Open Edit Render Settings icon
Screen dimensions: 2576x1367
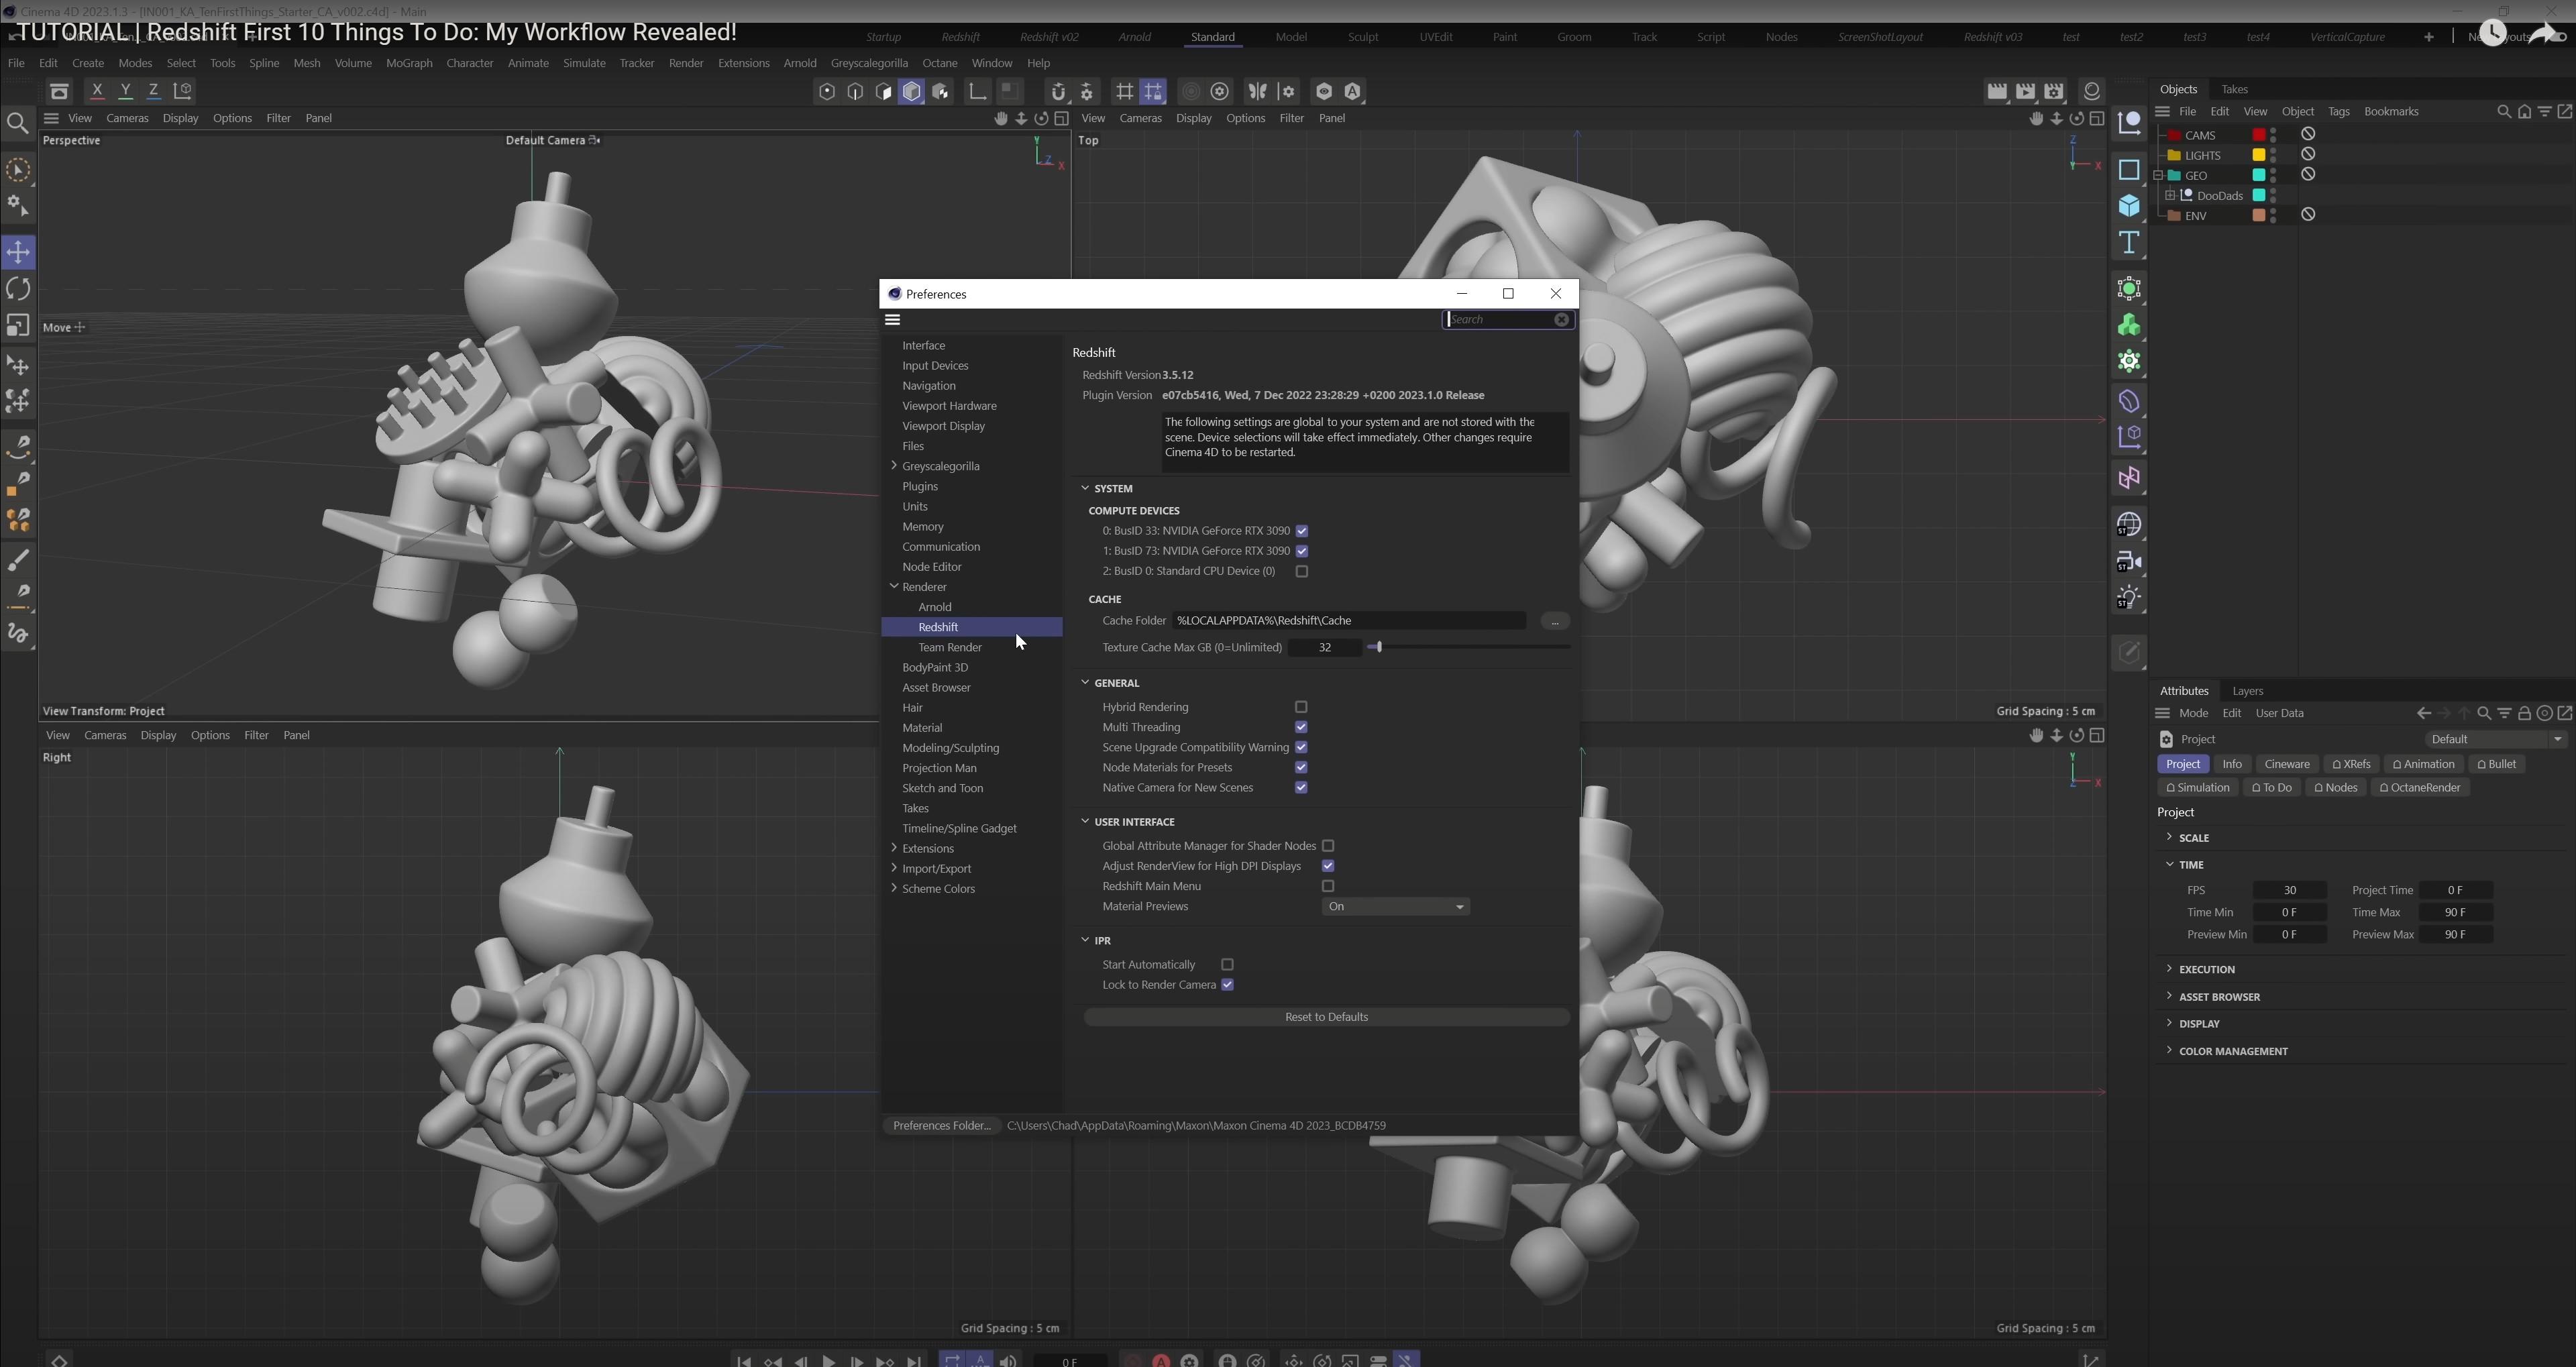coord(2054,91)
